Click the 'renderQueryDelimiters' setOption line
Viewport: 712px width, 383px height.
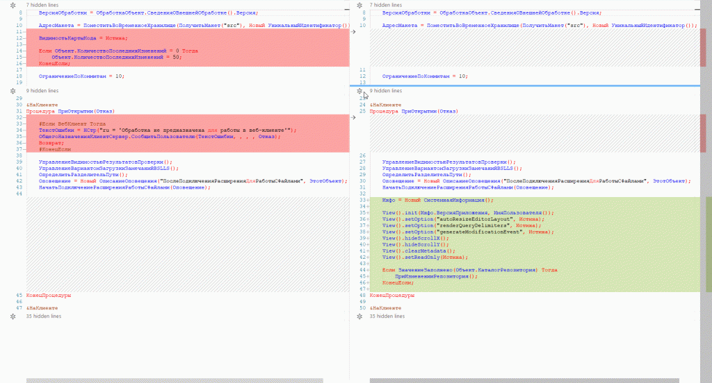point(462,225)
